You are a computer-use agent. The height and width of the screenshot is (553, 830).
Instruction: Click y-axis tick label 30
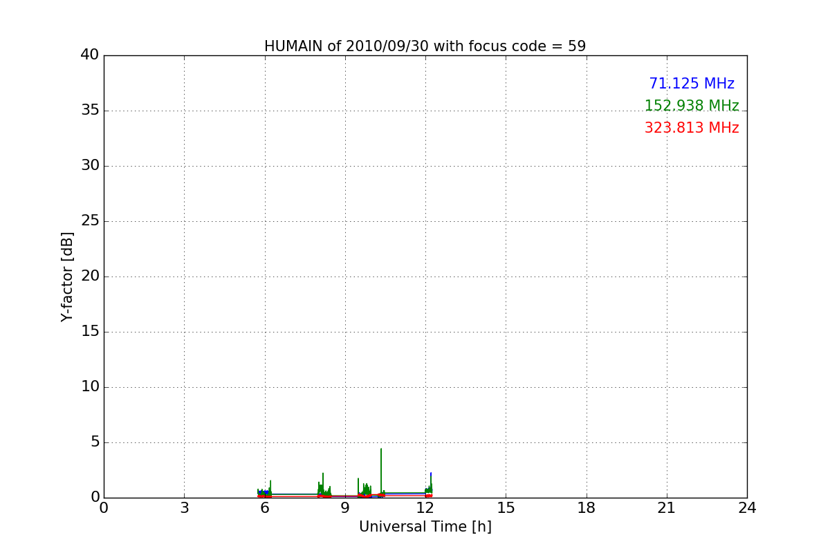89,166
